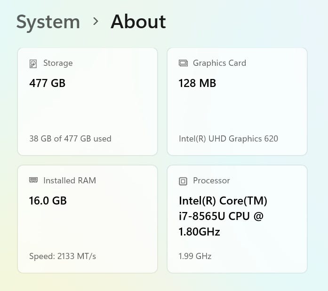The image size is (328, 291).
Task: Click the About page heading
Action: click(x=138, y=22)
